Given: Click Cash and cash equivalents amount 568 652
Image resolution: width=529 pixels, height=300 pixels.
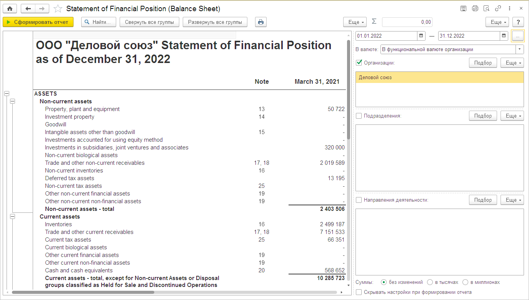Looking at the screenshot, I should click(335, 270).
